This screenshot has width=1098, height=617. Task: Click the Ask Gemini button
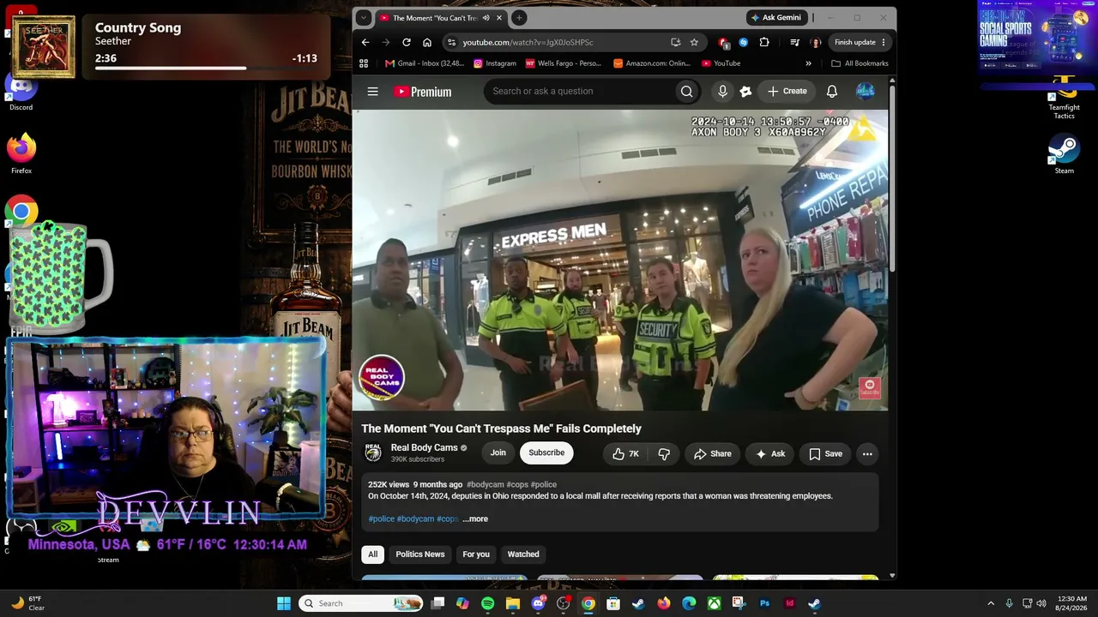tap(776, 18)
